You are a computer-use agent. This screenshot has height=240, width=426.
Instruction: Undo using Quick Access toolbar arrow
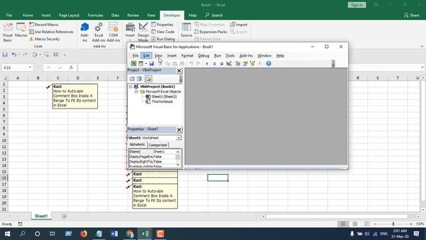(x=13, y=55)
